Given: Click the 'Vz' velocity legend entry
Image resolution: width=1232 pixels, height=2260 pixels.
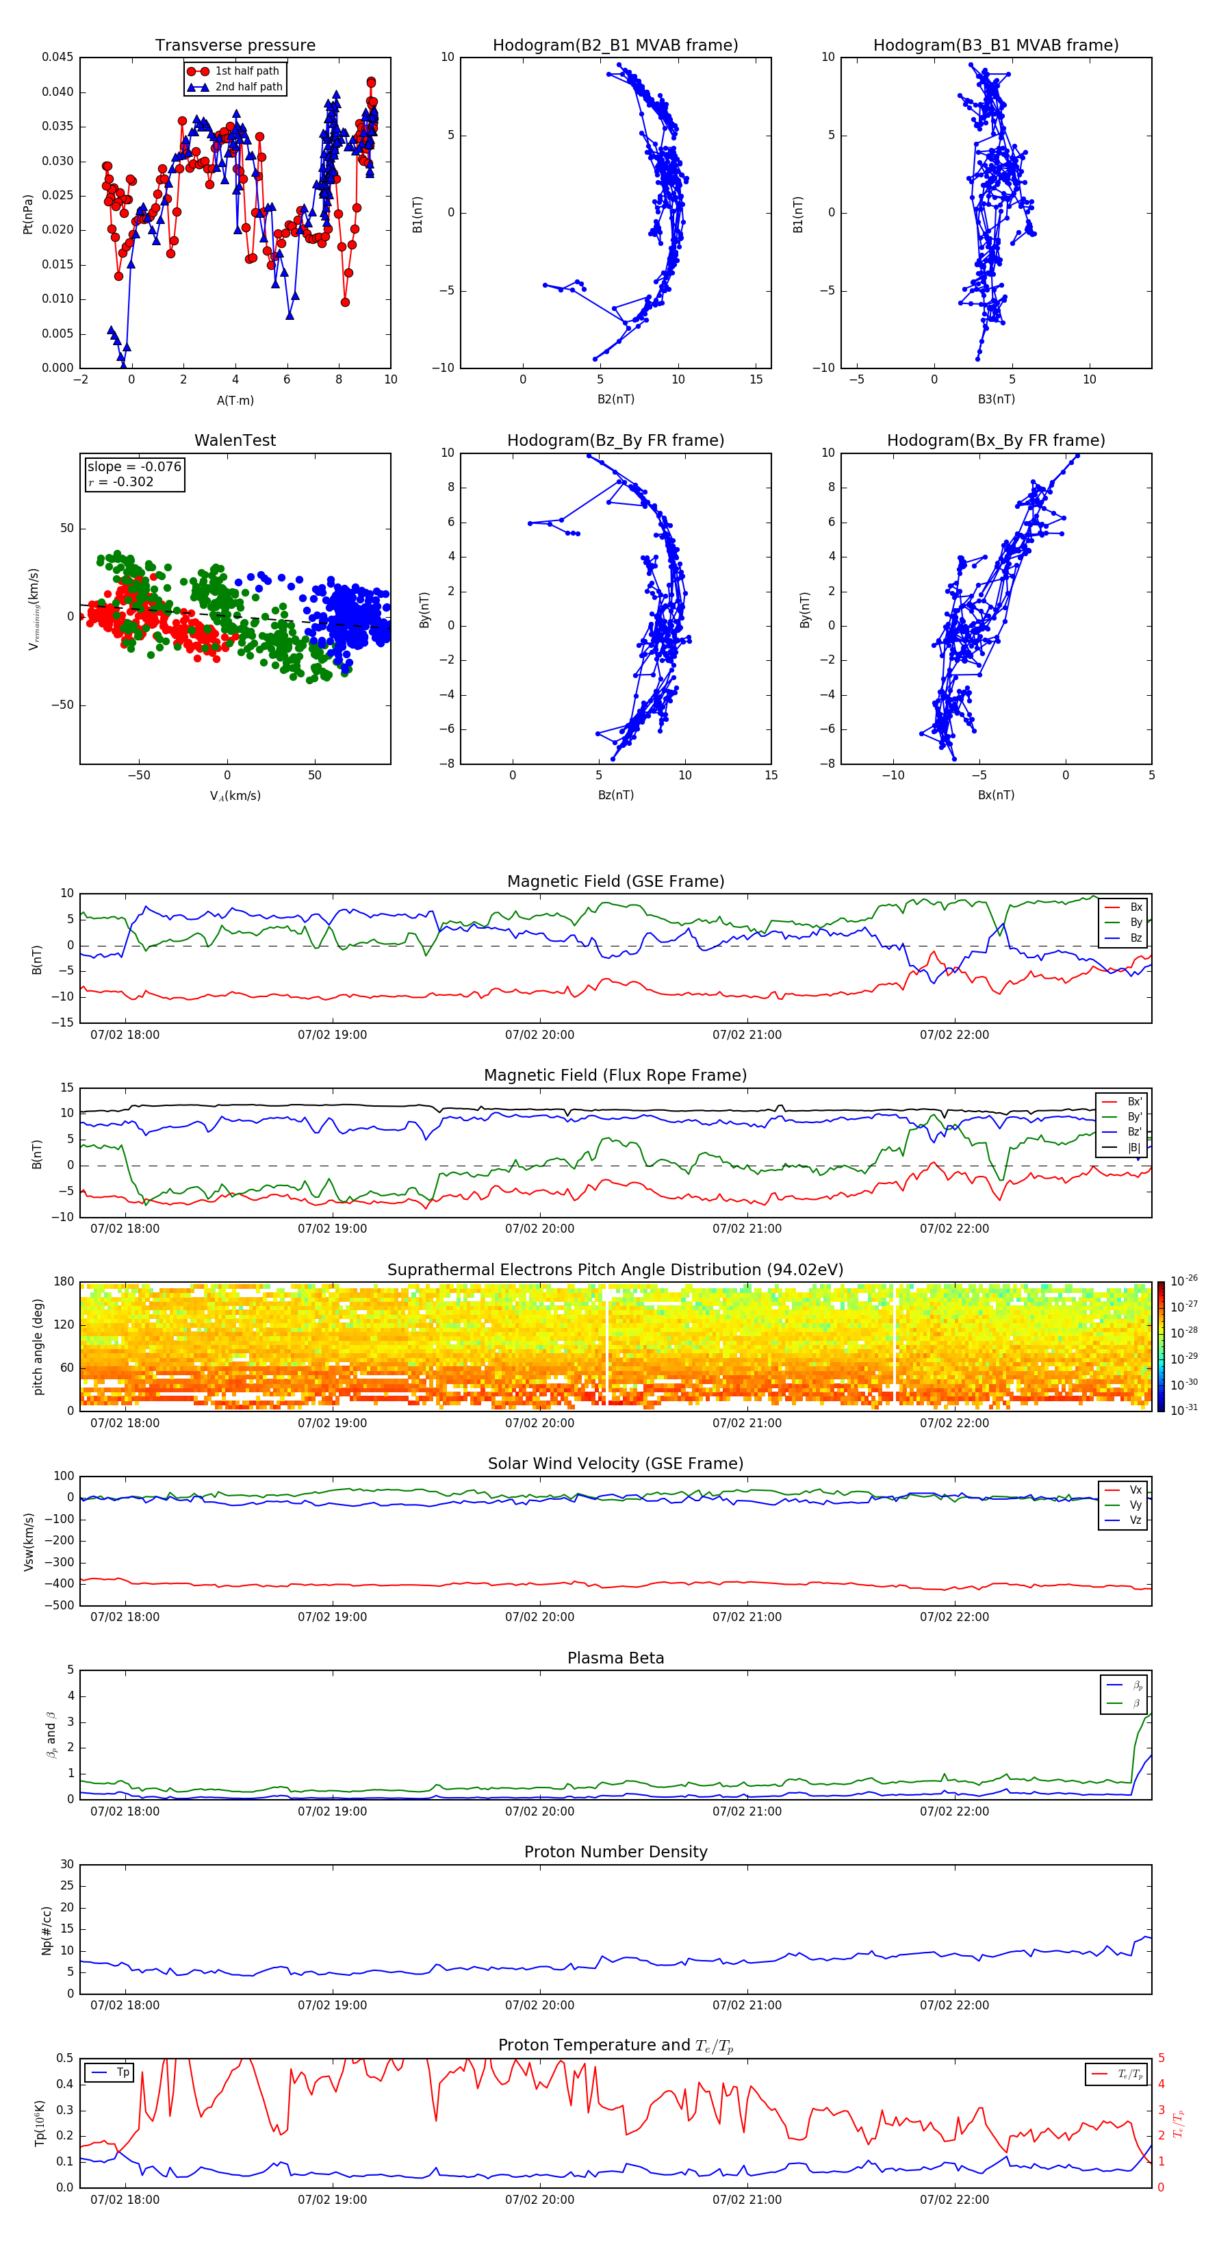Looking at the screenshot, I should point(1123,1520).
